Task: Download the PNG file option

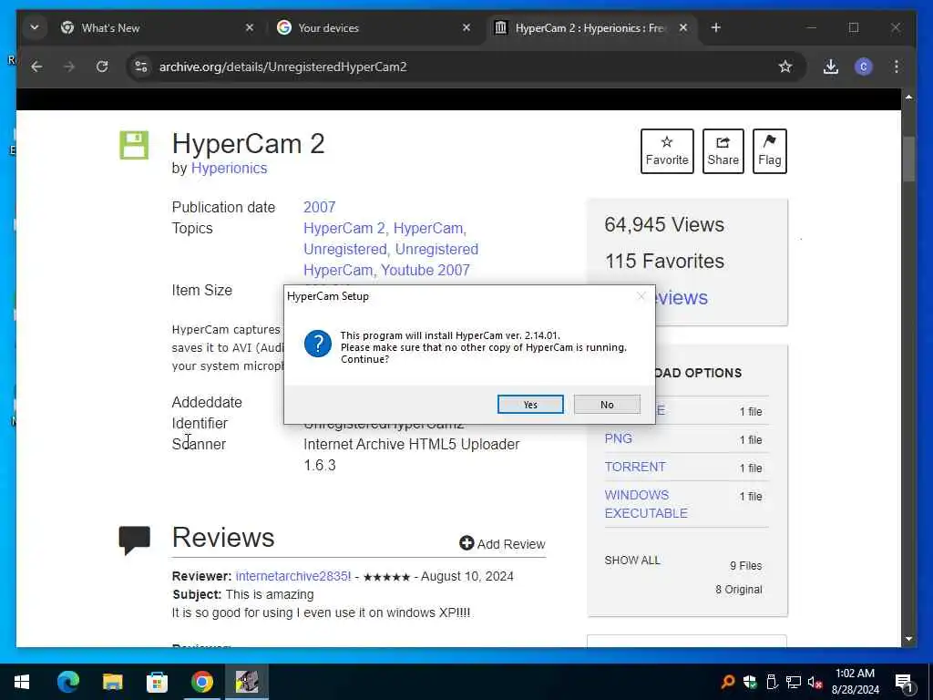Action: pos(619,438)
